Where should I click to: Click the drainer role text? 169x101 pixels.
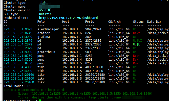point(44,33)
